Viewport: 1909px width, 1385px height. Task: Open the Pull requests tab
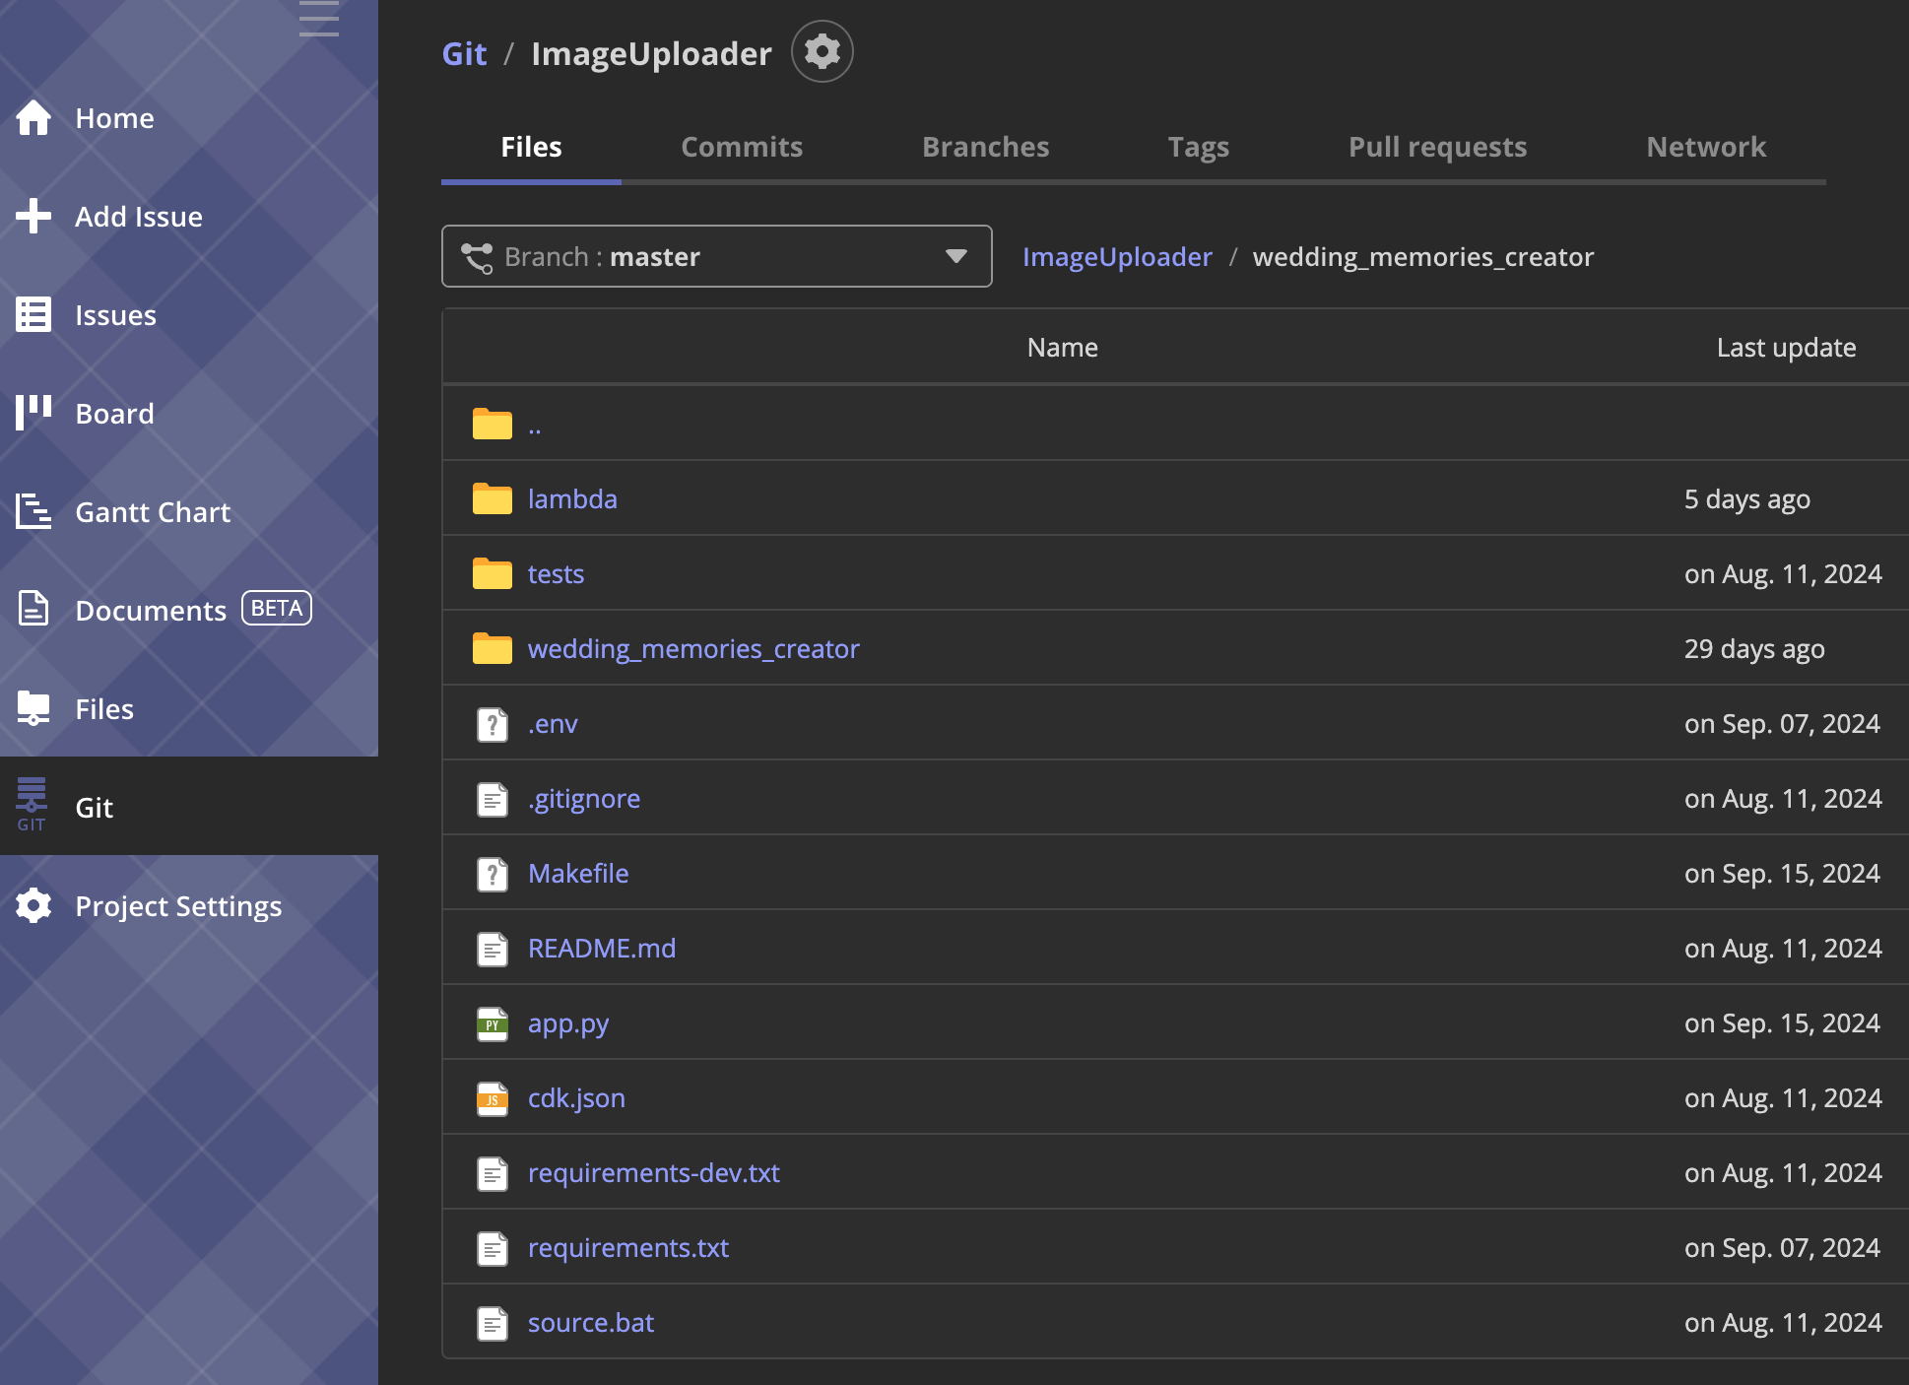point(1437,147)
